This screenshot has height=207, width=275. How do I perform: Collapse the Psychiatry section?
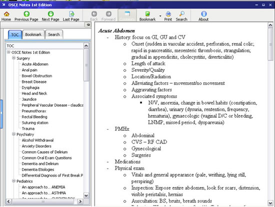(x=13, y=134)
